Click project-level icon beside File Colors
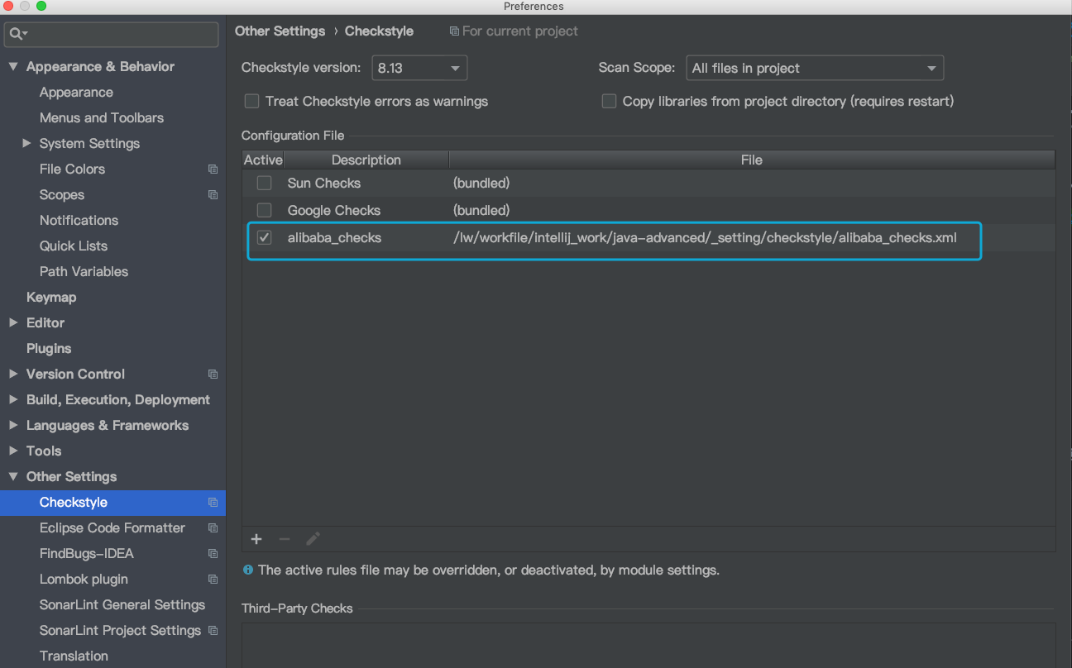The image size is (1072, 668). (213, 169)
